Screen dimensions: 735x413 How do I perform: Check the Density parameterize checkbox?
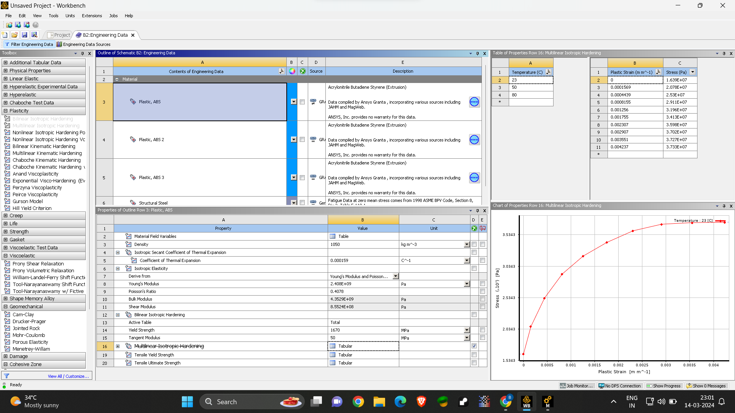482,244
